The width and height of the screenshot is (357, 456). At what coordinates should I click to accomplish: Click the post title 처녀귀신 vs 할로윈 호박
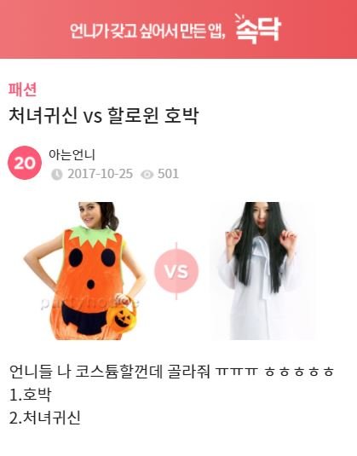(x=103, y=115)
